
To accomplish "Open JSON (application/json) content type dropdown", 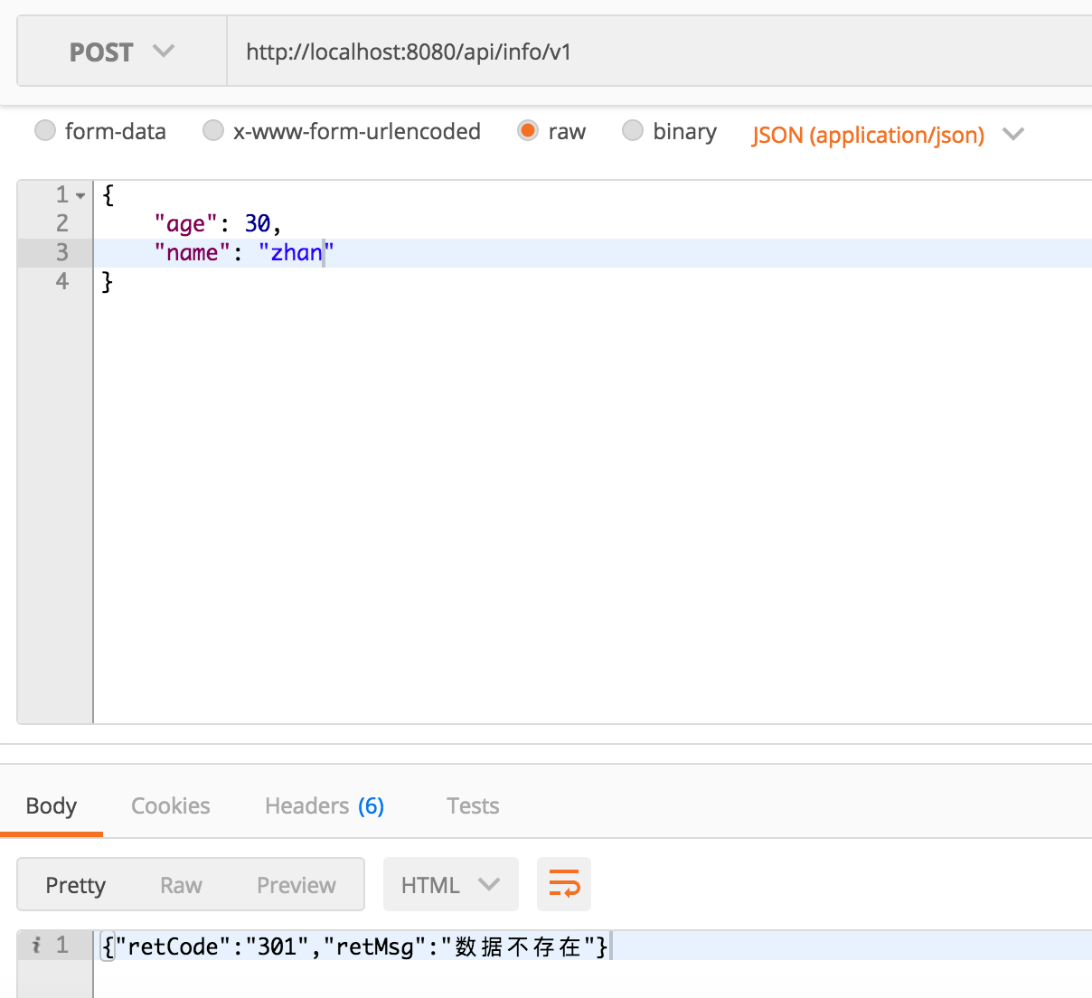I will click(x=888, y=135).
